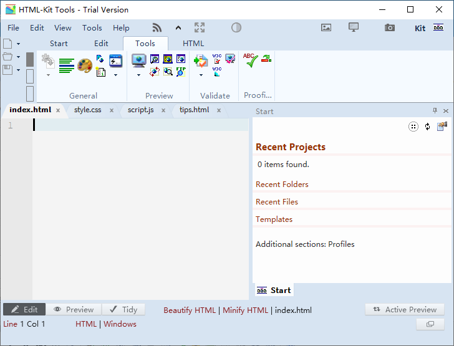Click the refresh icon in Start panel
This screenshot has width=454, height=346.
[x=427, y=127]
